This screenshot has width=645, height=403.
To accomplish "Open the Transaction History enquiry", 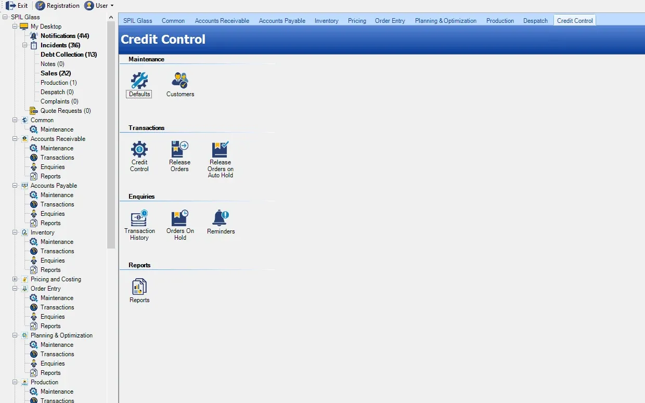I will tap(139, 225).
